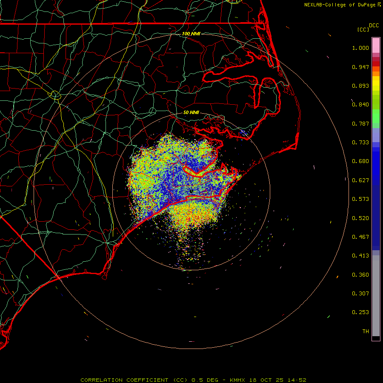The height and width of the screenshot is (383, 383).
Task: Pick the red swatch in the color bar
Action: [376, 64]
